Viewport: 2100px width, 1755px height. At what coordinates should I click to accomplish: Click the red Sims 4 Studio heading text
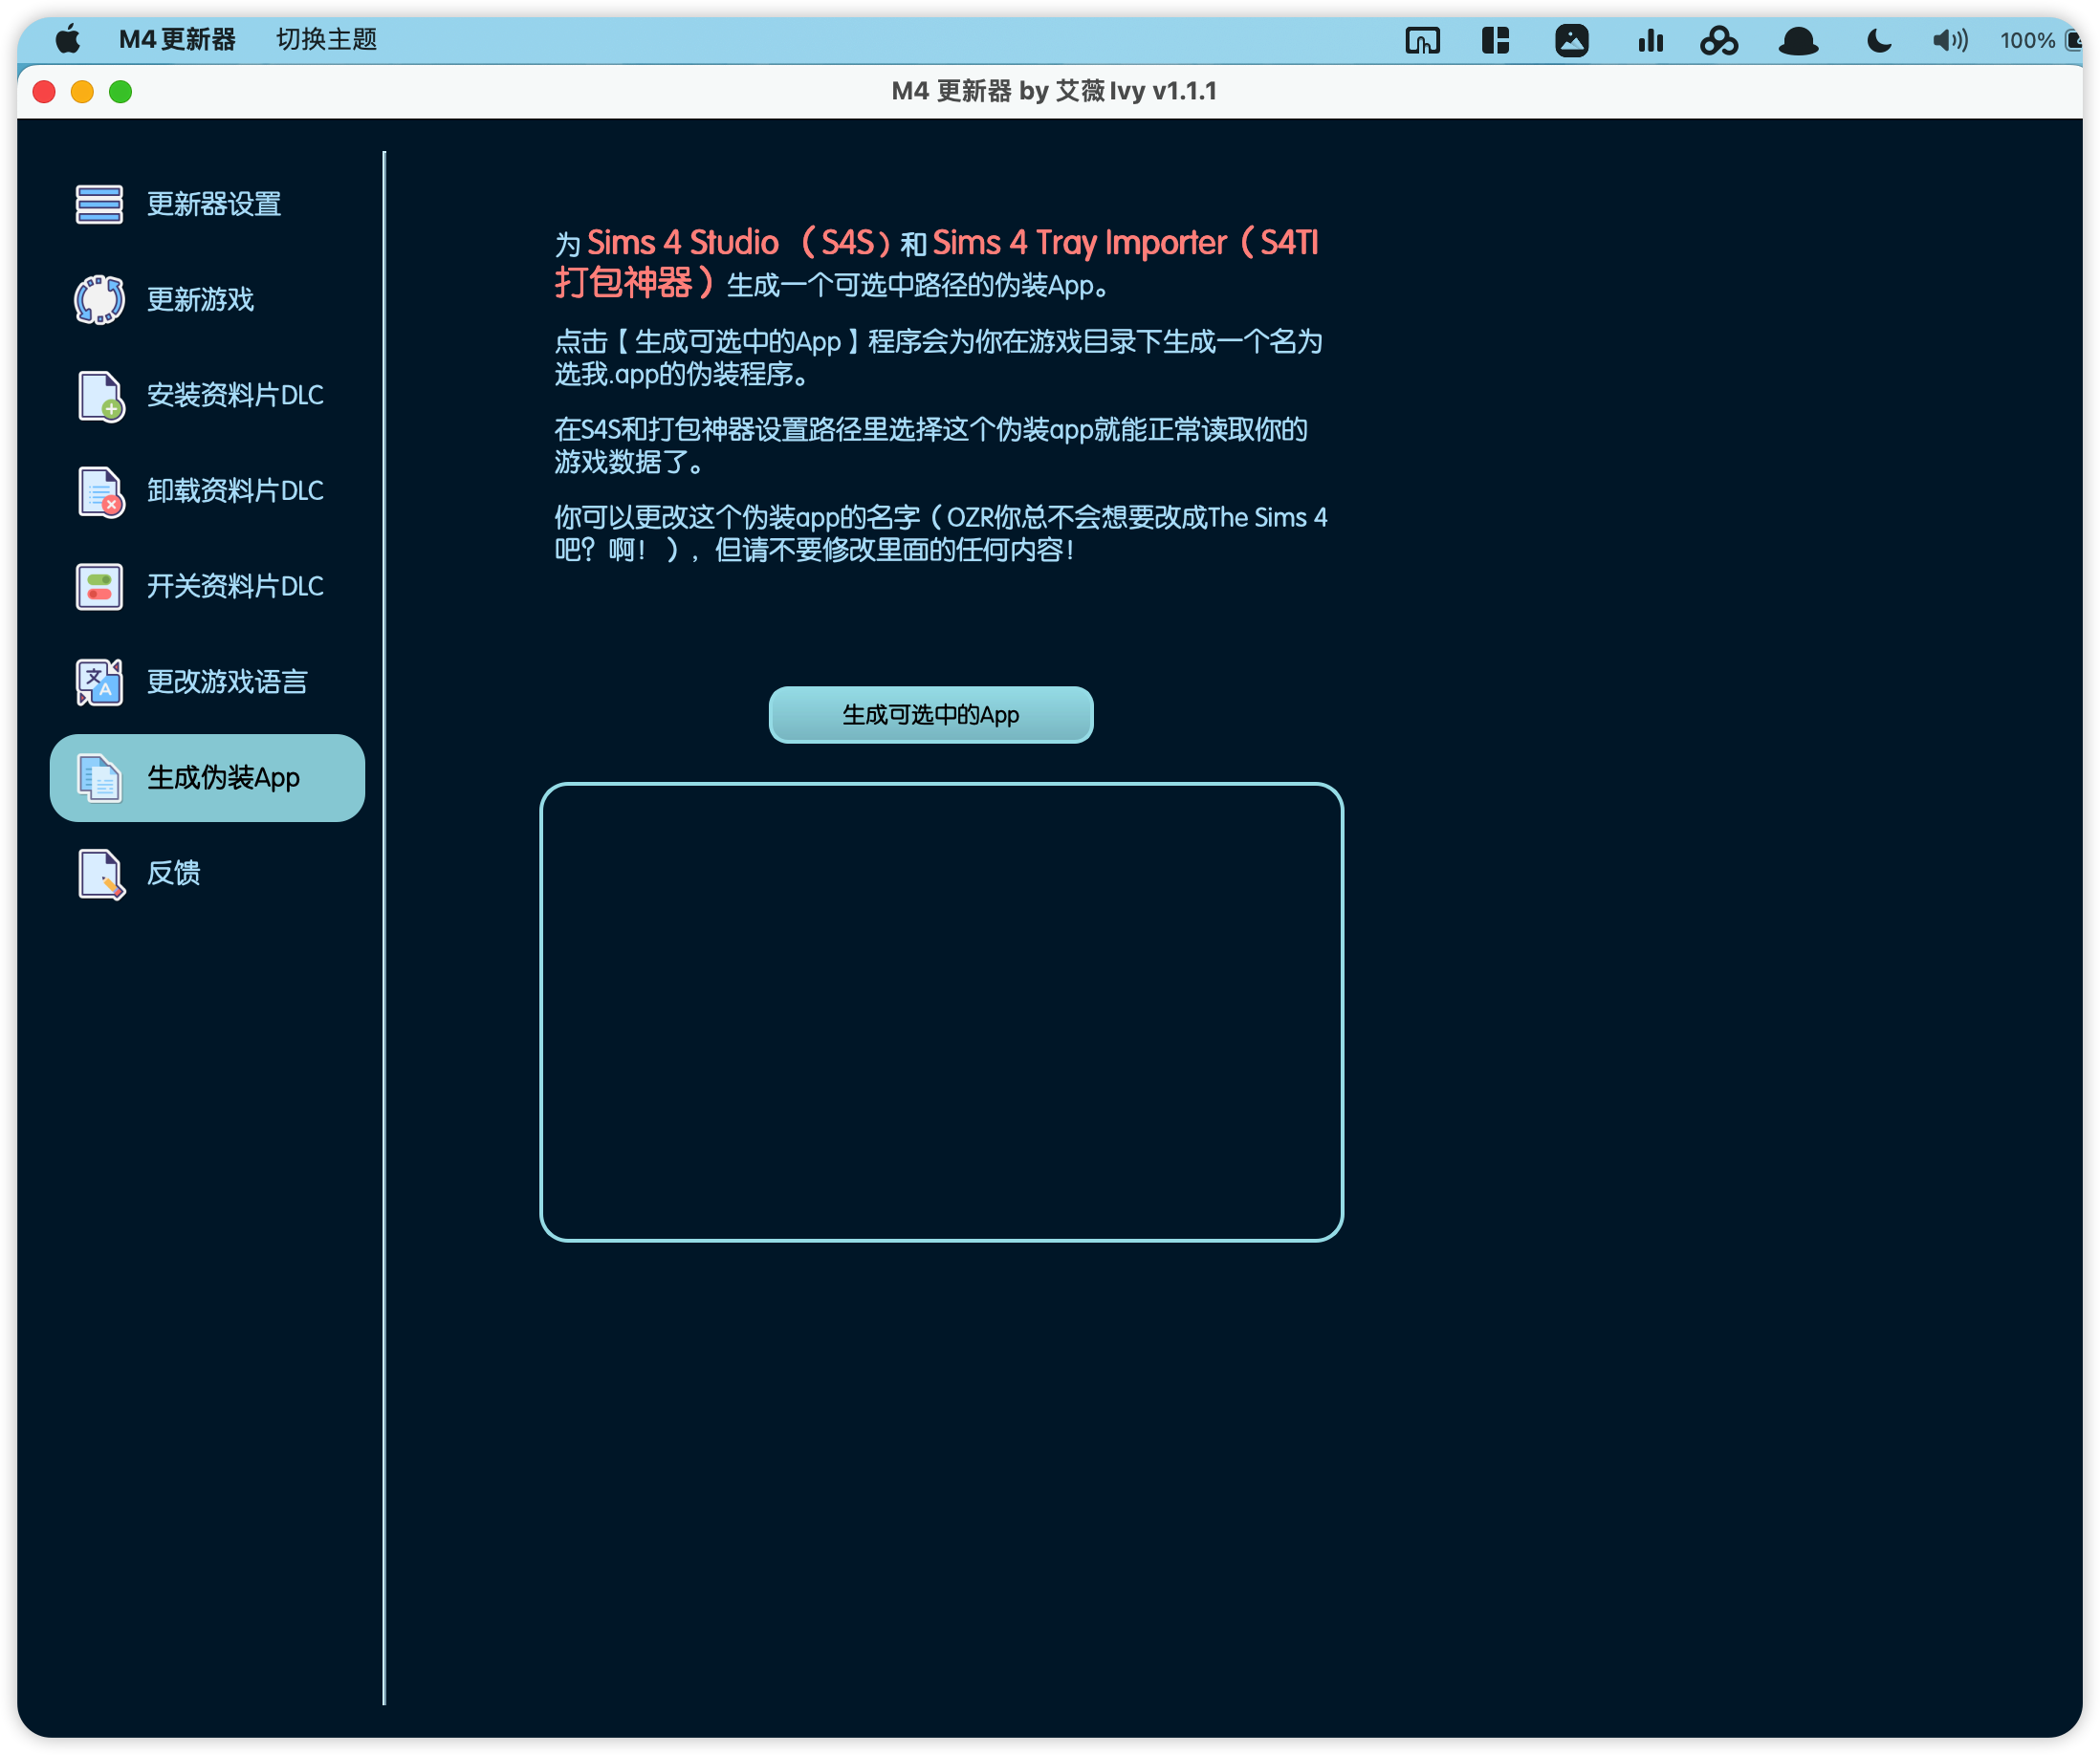[682, 243]
